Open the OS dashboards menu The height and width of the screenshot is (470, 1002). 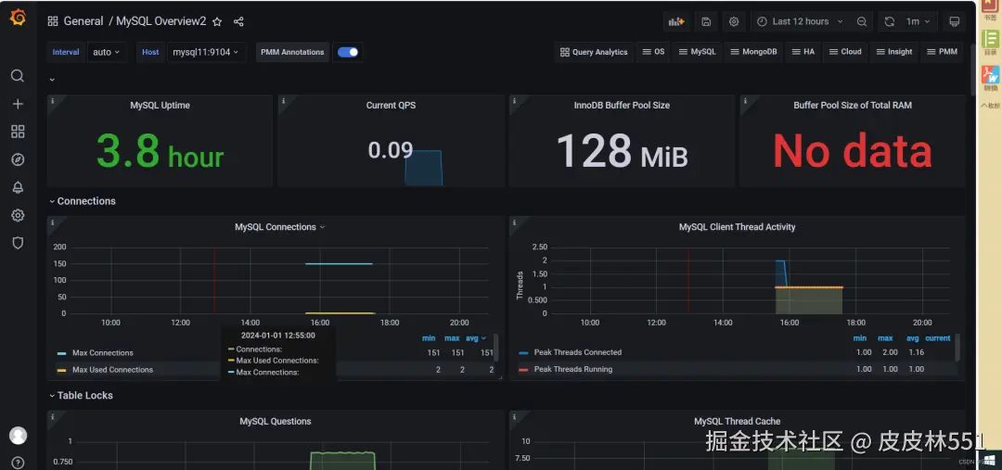[x=654, y=52]
